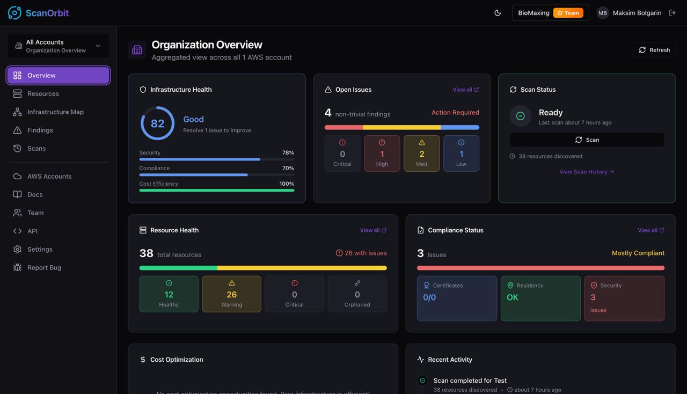Toggle dark mode with the moon icon
The image size is (687, 394).
(497, 12)
